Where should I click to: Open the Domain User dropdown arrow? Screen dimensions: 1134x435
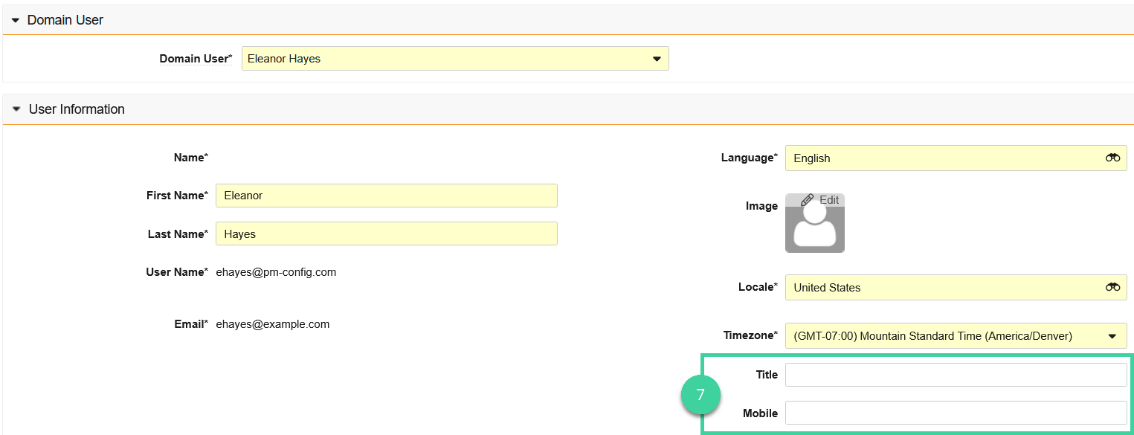click(656, 58)
